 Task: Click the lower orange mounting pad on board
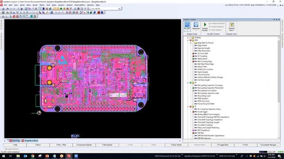(49, 83)
